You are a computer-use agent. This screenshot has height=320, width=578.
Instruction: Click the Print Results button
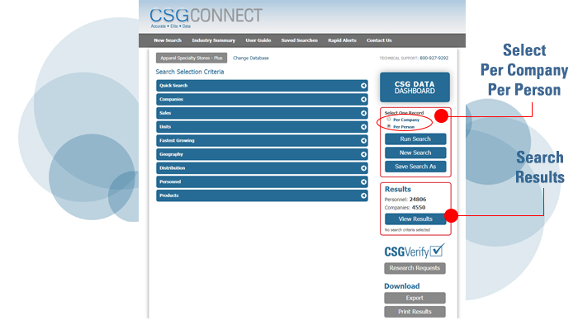415,312
